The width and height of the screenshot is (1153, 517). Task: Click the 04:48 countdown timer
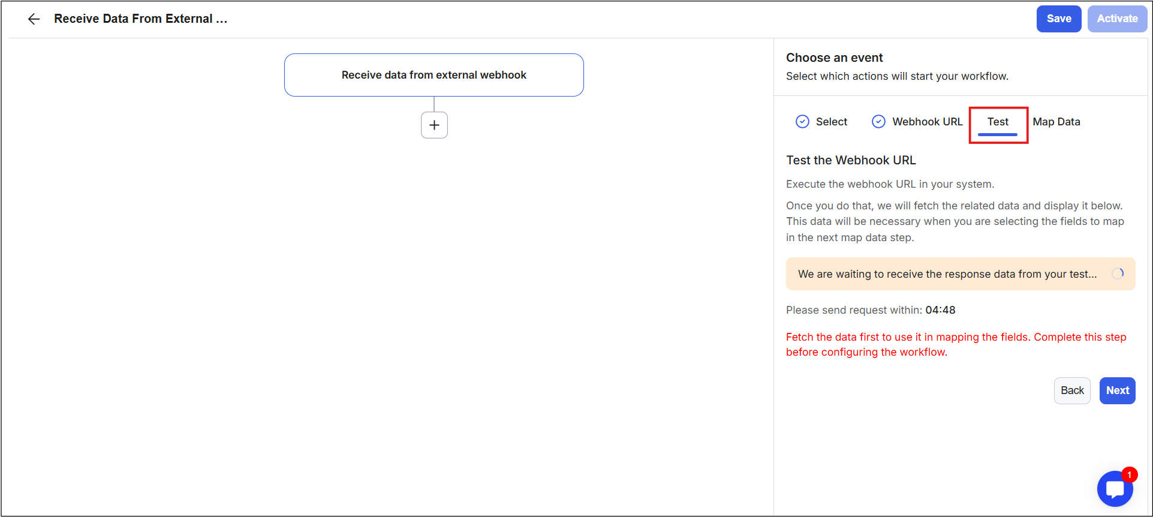pos(940,310)
